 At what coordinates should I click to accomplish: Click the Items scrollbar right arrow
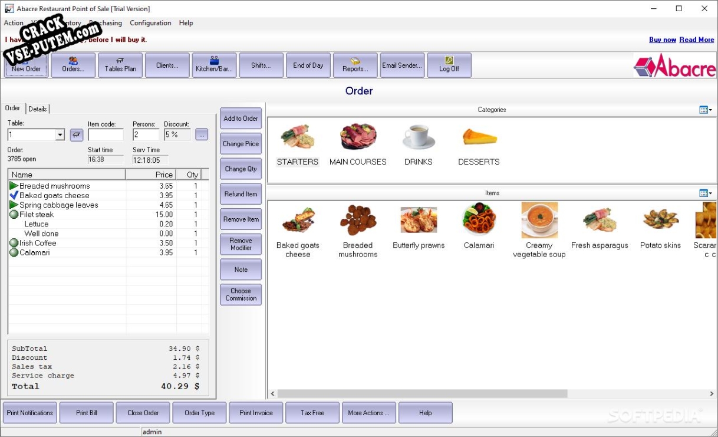click(712, 393)
